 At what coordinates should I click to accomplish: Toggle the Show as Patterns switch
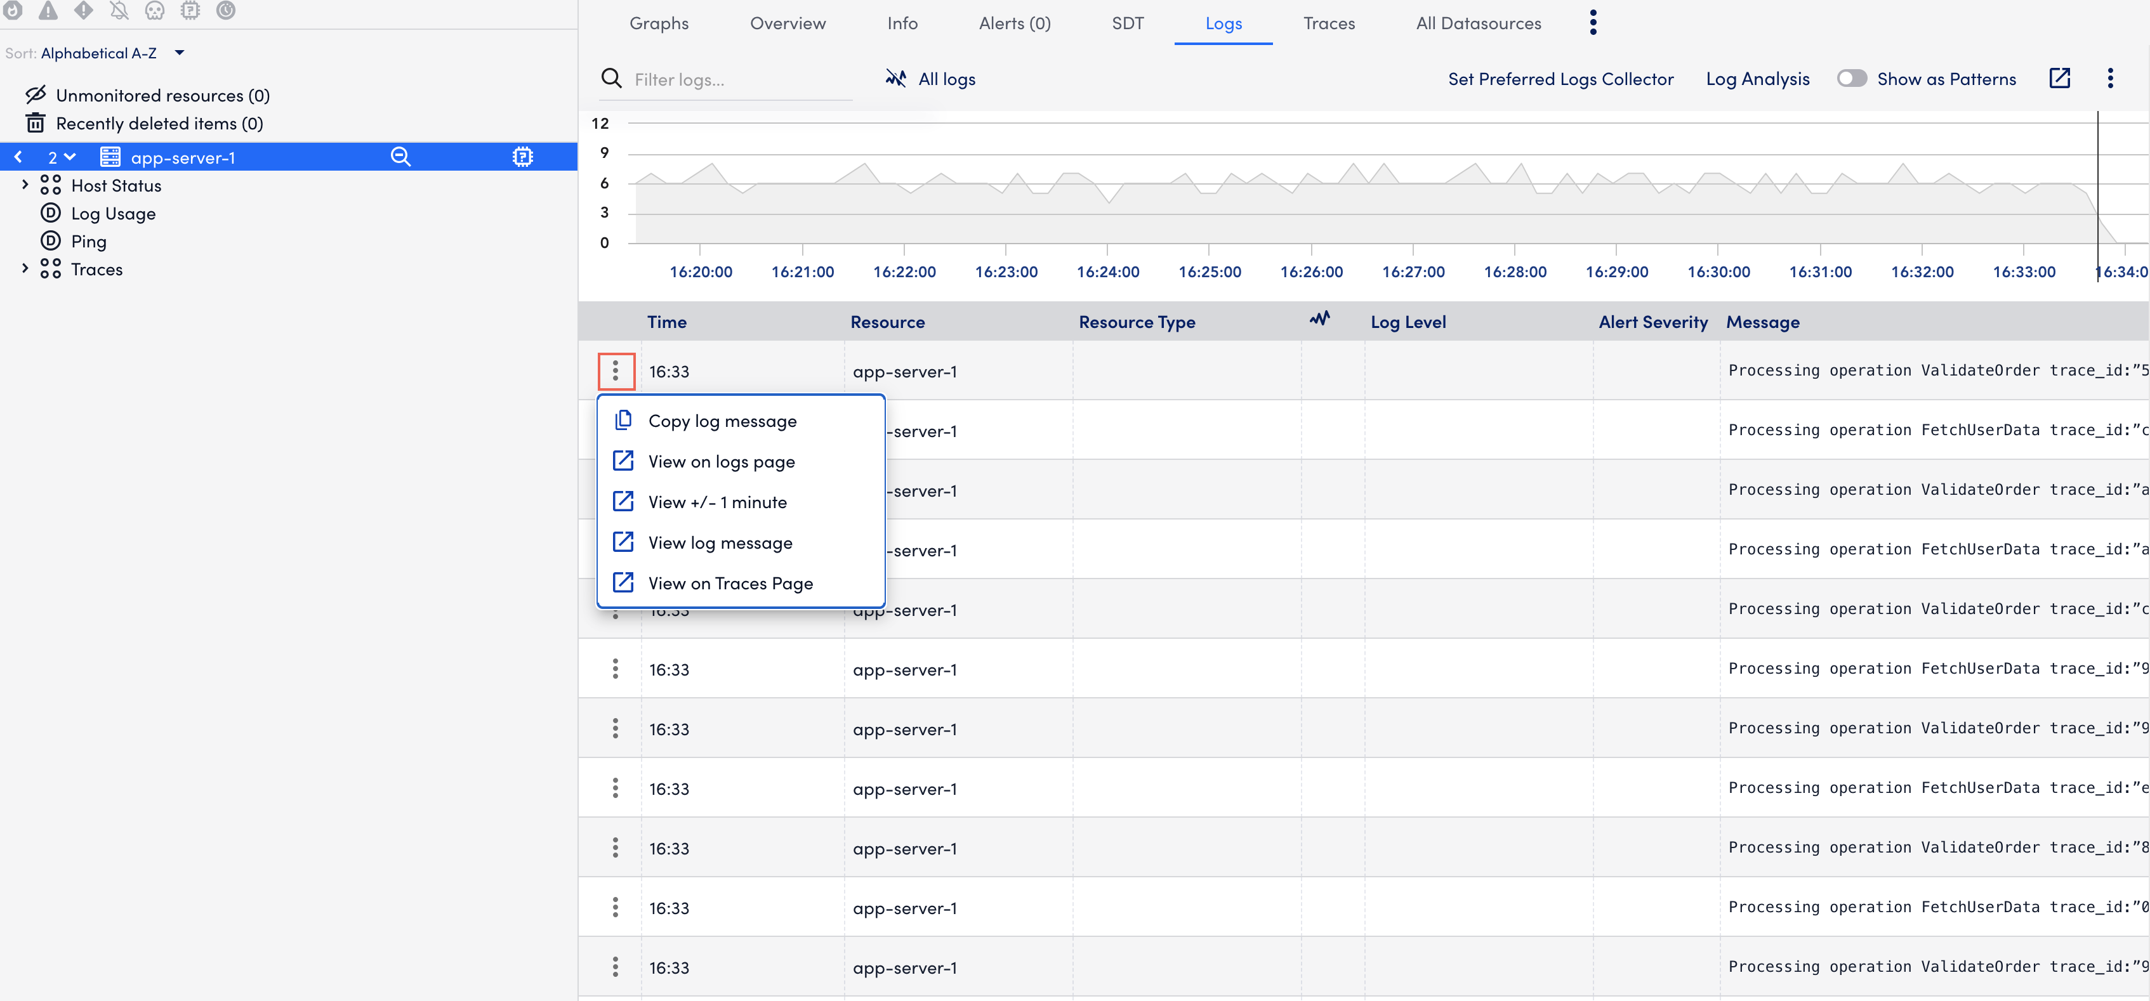1851,79
